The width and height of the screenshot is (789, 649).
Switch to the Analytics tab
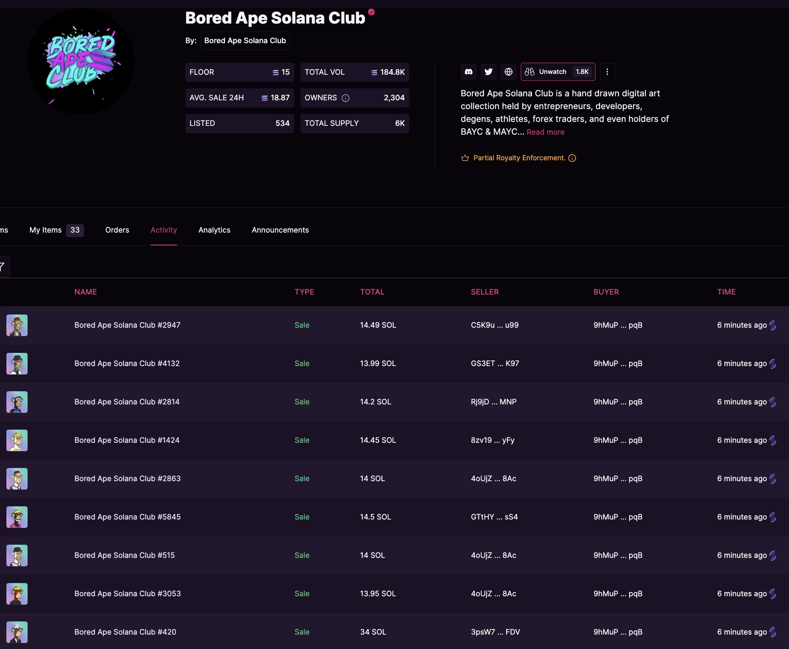[214, 230]
